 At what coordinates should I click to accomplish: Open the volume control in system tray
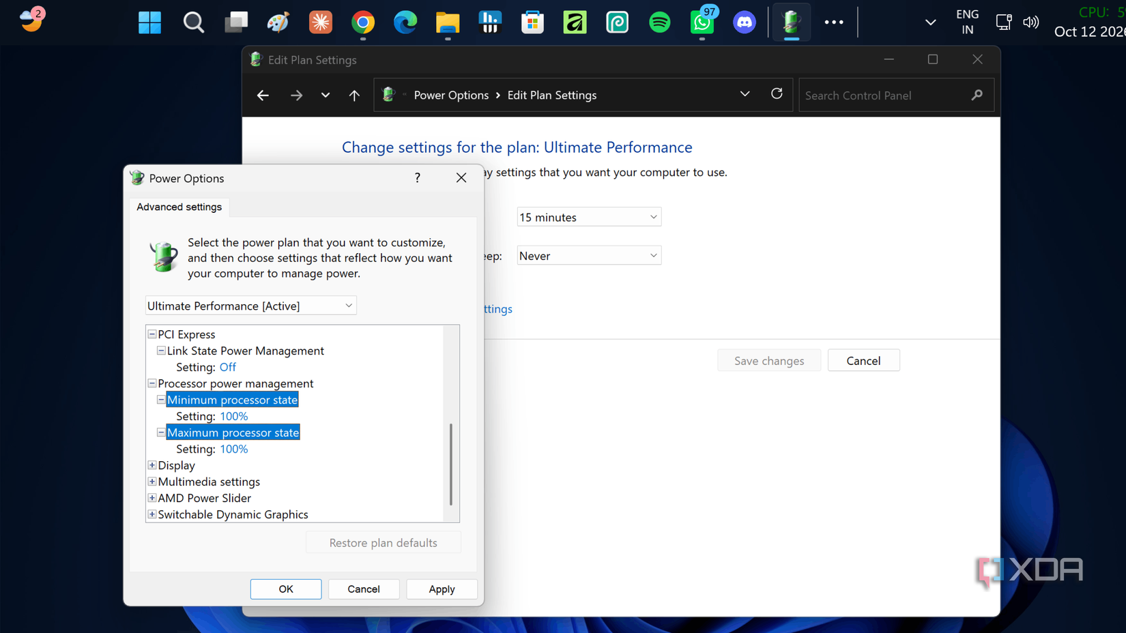point(1031,23)
